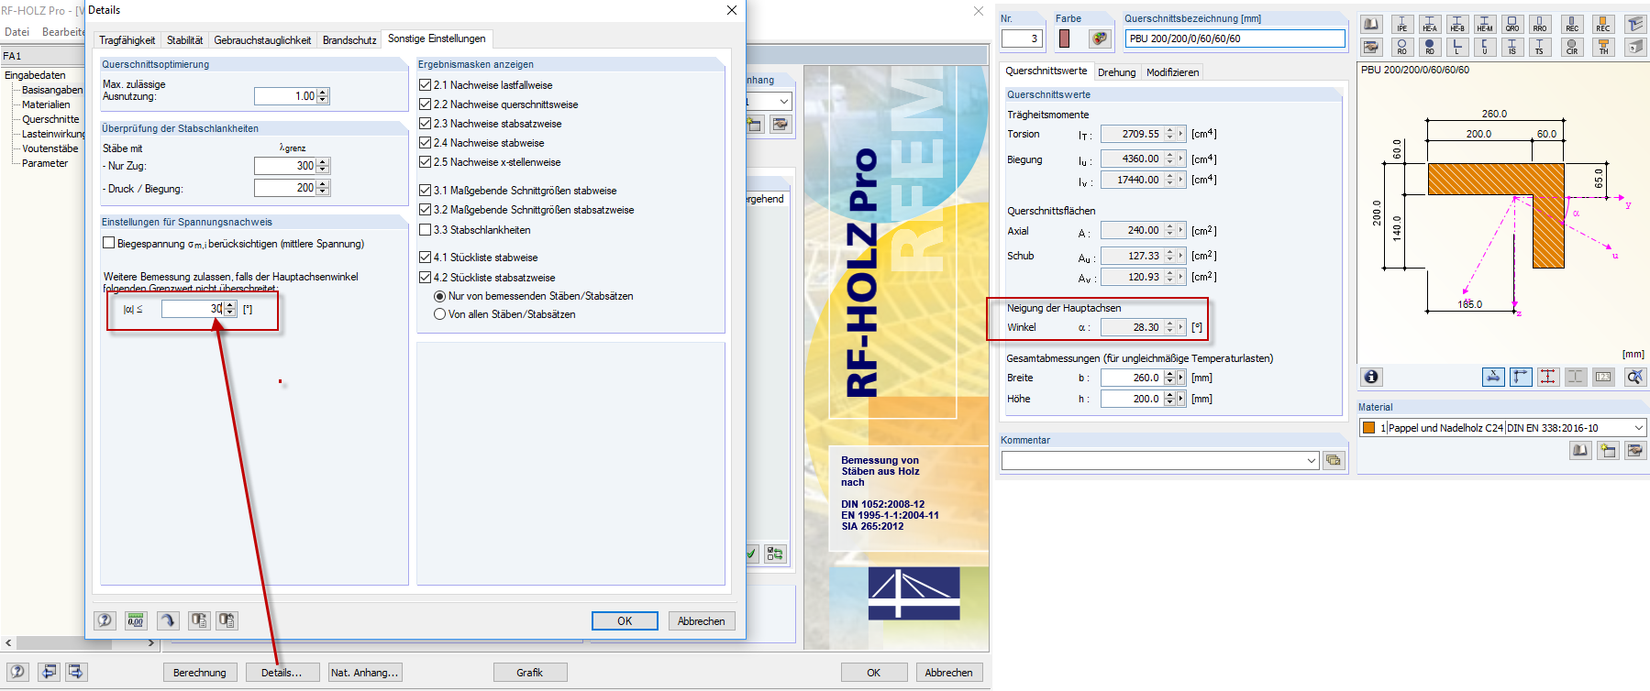Enable Biegespannung berücksichtigen checkbox

click(x=109, y=243)
